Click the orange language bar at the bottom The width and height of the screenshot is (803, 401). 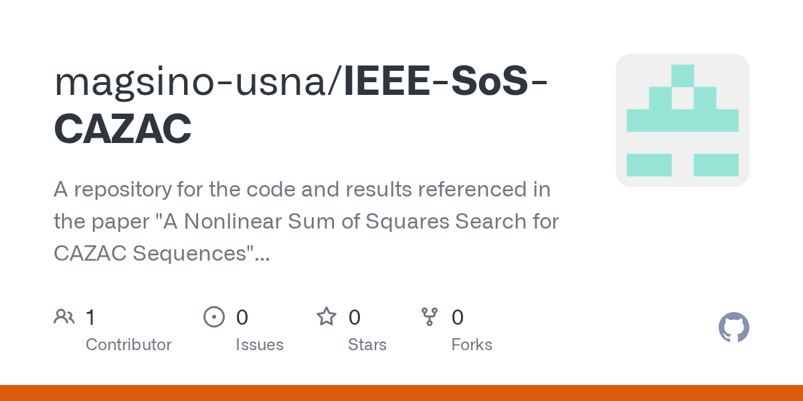[401, 393]
